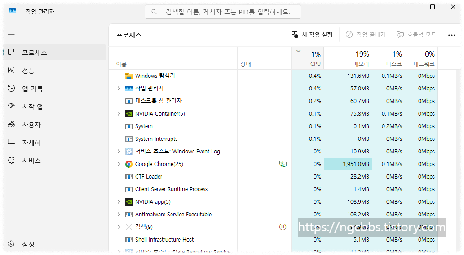
Task: Click Chrome's 1,951.0MB memory cell
Action: pyautogui.click(x=348, y=164)
